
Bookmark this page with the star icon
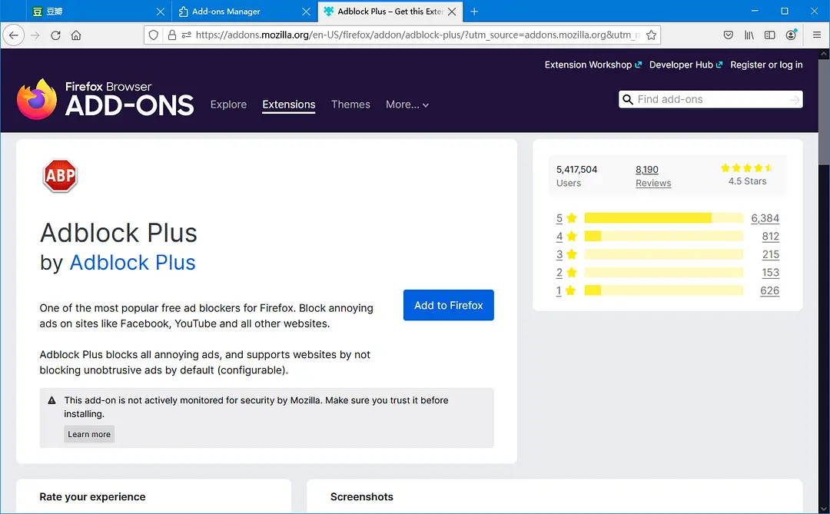pyautogui.click(x=651, y=35)
